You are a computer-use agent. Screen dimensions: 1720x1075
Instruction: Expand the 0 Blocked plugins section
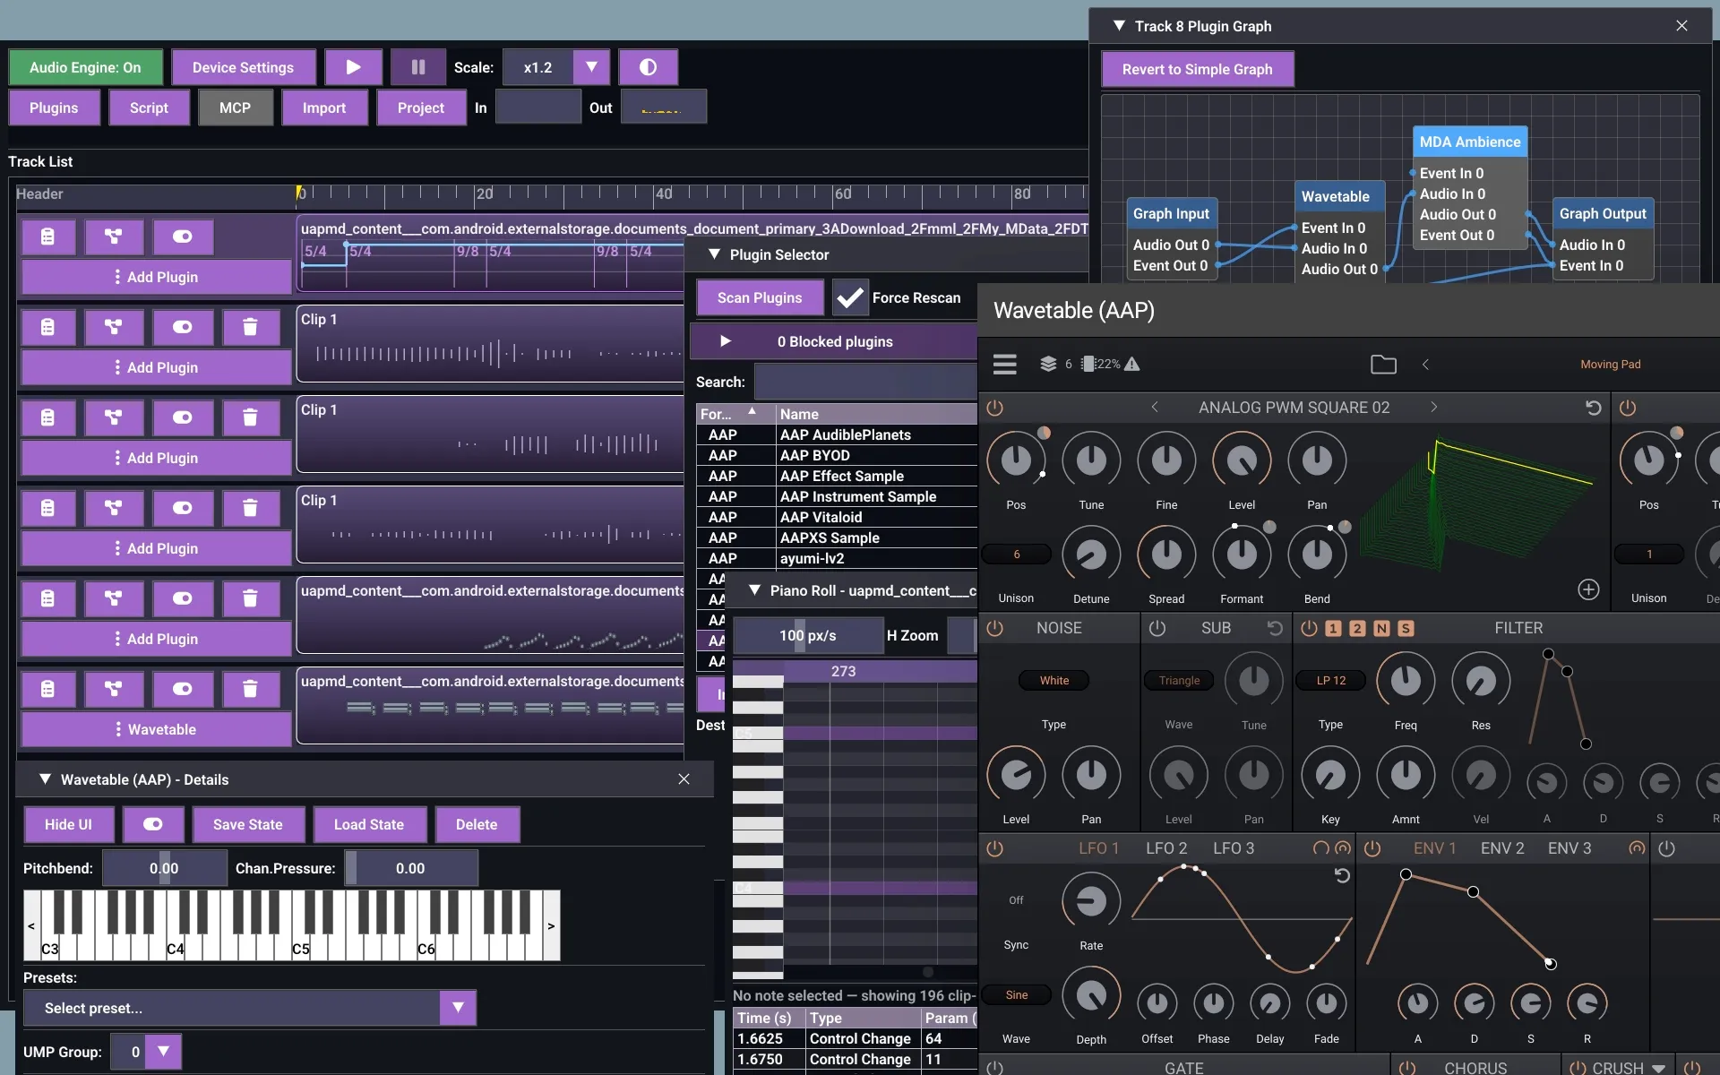coord(833,341)
